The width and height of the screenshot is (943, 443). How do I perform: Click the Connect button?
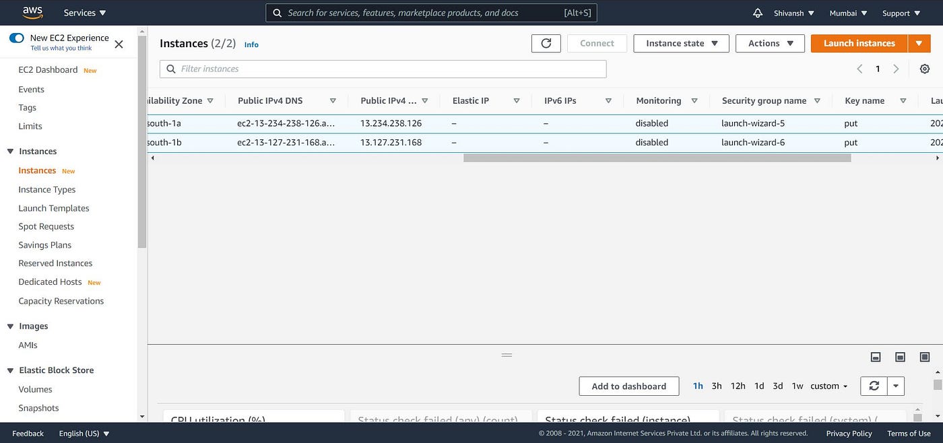pyautogui.click(x=597, y=43)
